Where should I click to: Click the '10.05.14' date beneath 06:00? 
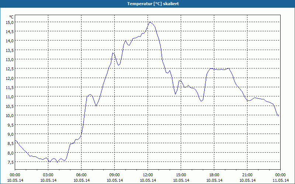(x=81, y=180)
